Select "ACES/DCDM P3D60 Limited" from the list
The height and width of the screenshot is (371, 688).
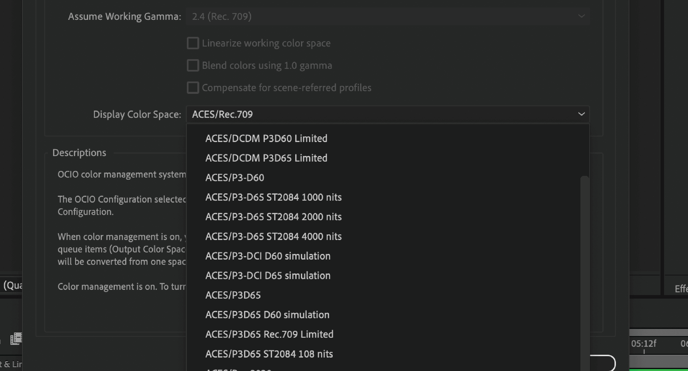click(266, 138)
